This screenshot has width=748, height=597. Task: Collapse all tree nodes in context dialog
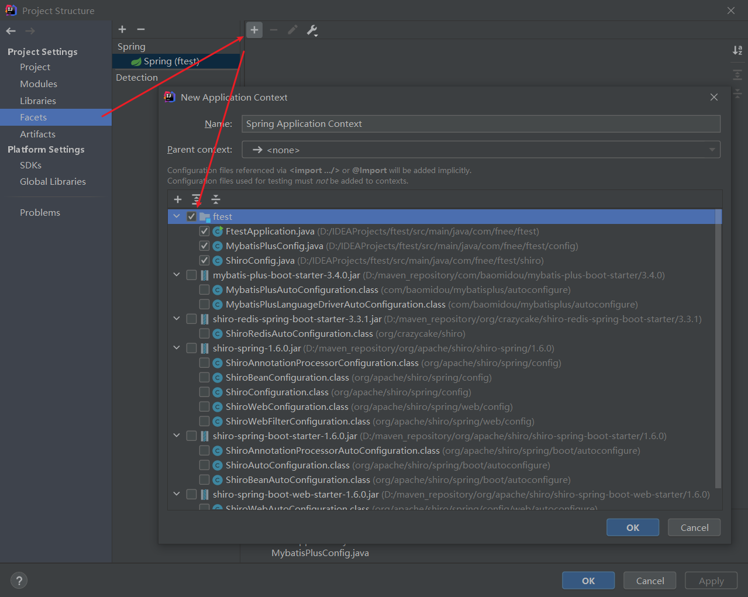[x=216, y=199]
